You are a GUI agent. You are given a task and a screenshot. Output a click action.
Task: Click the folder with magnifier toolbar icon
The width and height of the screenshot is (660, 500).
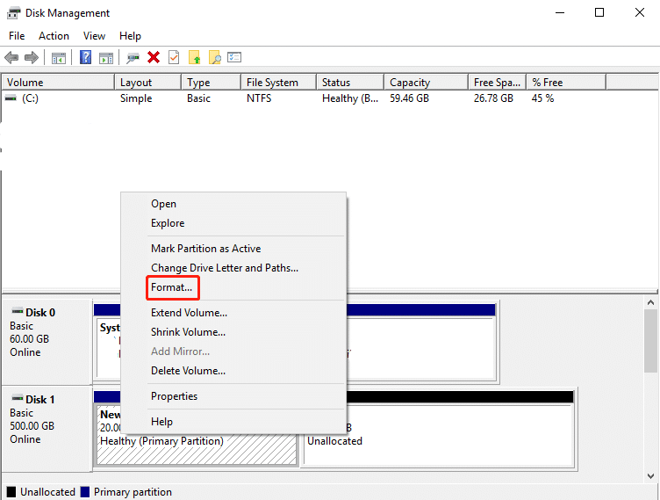215,57
